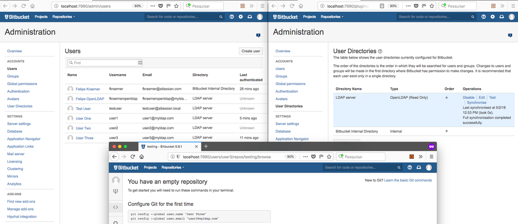The image size is (518, 224).
Task: Open the hamburger menu in the Users admin browser
Action: (263, 6)
